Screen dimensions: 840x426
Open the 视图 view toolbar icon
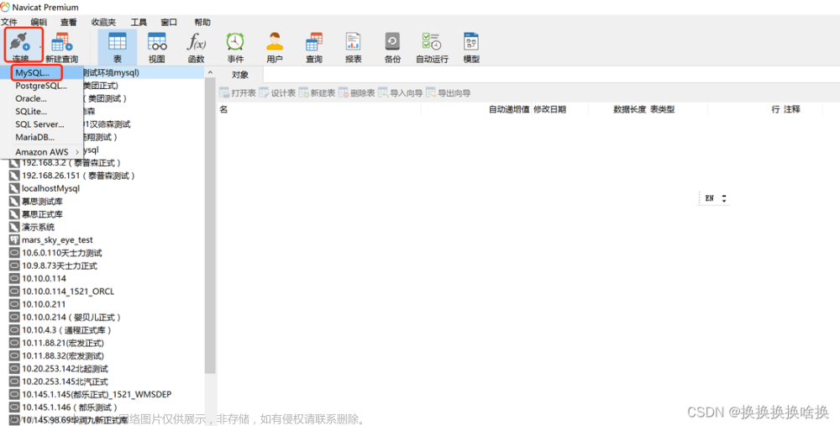pos(156,46)
